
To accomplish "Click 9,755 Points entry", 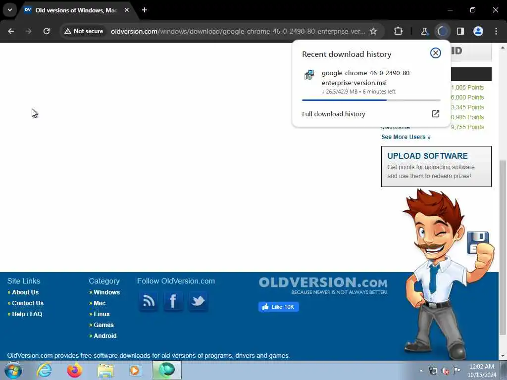I will pos(467,127).
